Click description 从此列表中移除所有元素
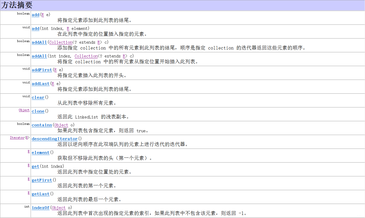Screen dimensions: 365x218 pos(87,103)
